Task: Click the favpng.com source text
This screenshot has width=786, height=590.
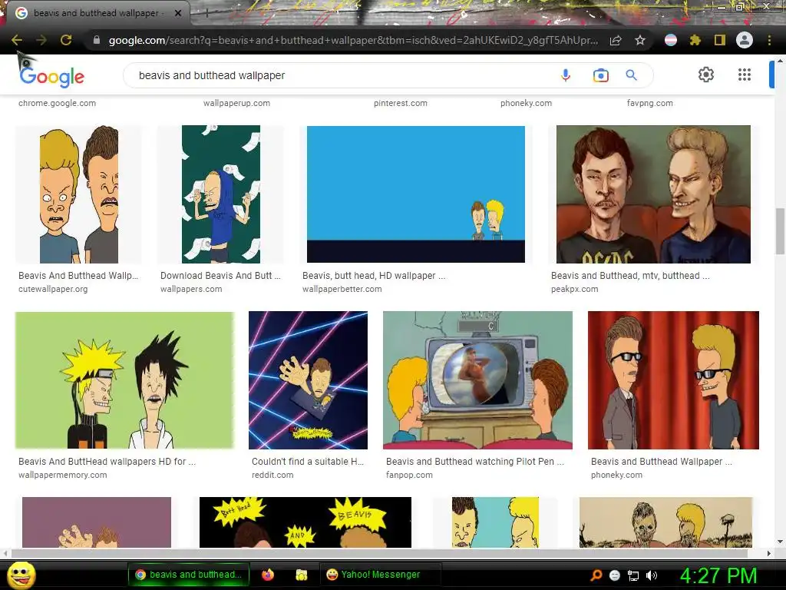Action: click(649, 103)
